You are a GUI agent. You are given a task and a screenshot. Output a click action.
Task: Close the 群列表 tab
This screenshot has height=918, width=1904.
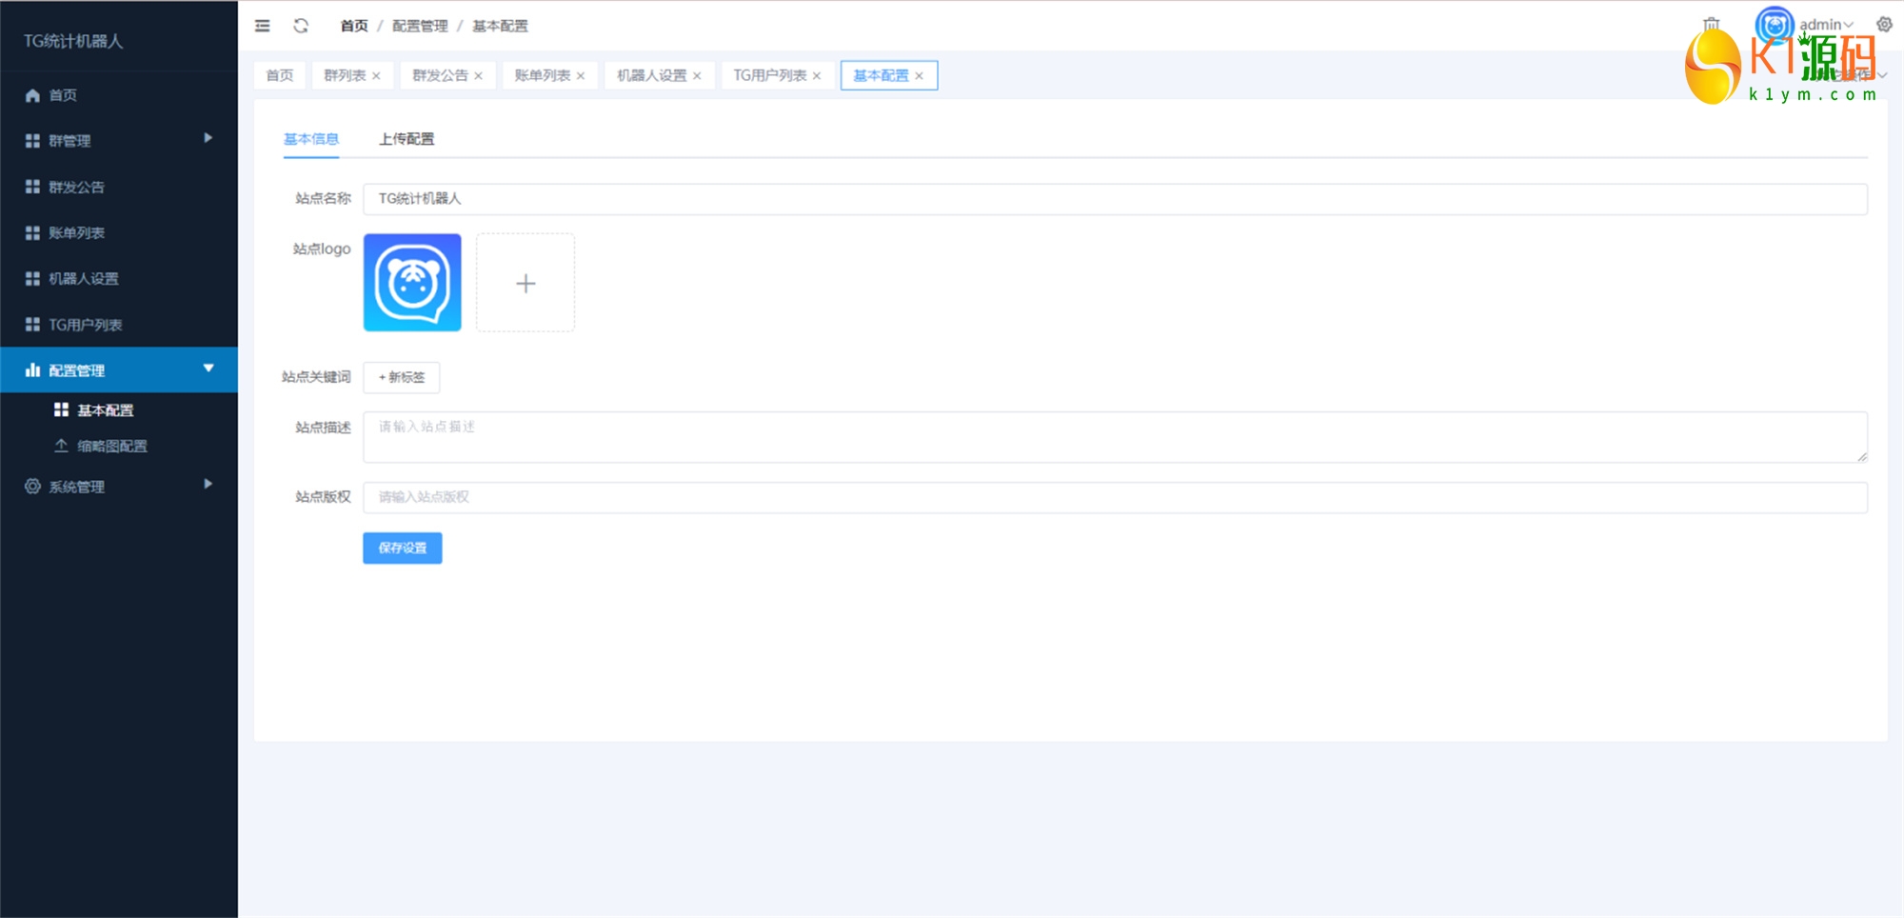[377, 76]
